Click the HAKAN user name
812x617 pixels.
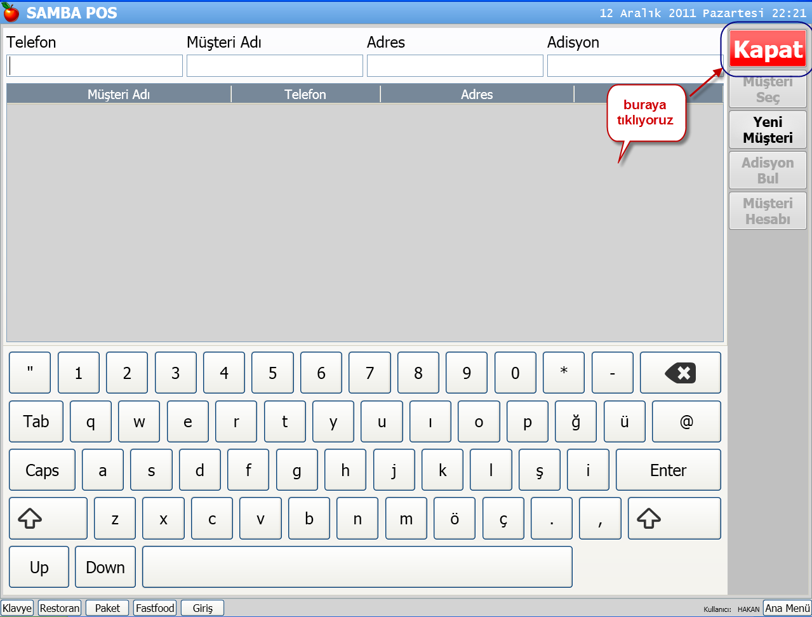(x=749, y=609)
